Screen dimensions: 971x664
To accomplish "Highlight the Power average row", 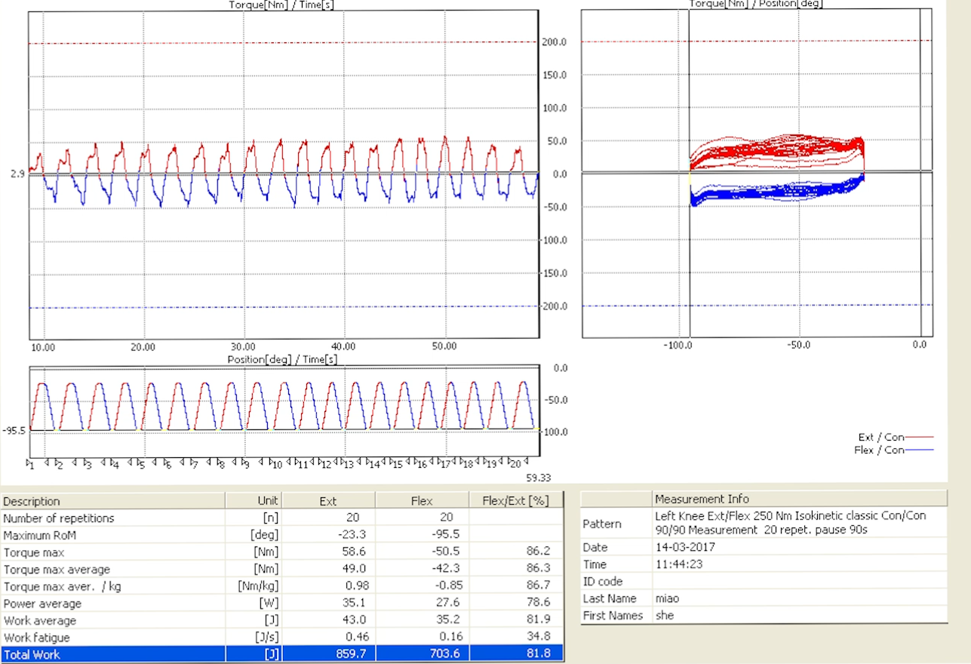I will [113, 604].
